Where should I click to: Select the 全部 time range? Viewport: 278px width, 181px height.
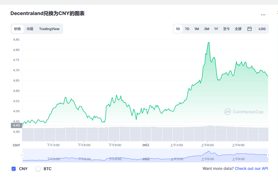click(238, 29)
